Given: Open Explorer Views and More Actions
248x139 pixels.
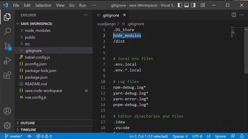Looking at the screenshot, I should point(86,15).
